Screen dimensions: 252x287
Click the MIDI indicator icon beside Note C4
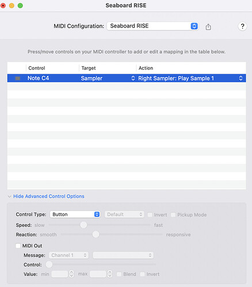click(x=18, y=78)
